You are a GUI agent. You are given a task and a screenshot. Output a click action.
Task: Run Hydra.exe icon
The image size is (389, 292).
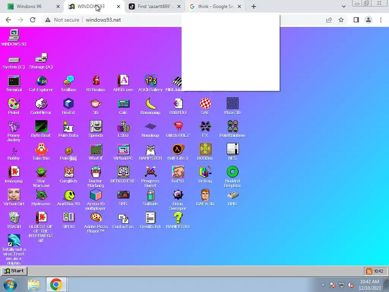coord(41,198)
